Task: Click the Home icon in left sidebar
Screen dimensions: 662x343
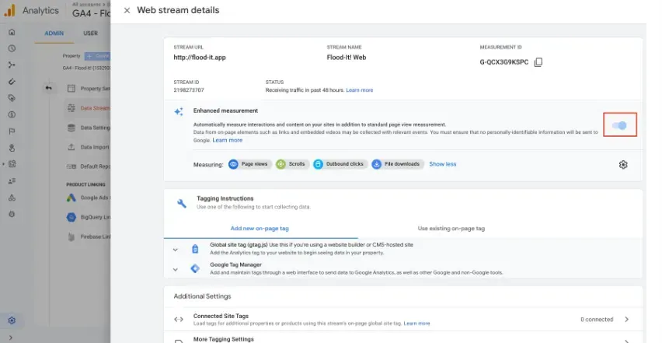Action: [x=12, y=32]
